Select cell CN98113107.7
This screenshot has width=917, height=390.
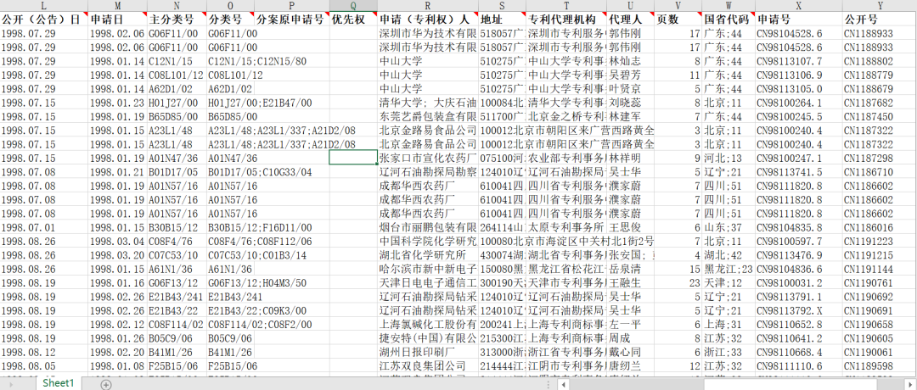click(x=799, y=61)
